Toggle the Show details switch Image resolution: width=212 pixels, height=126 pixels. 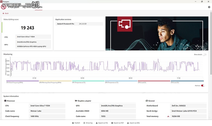(x=205, y=55)
